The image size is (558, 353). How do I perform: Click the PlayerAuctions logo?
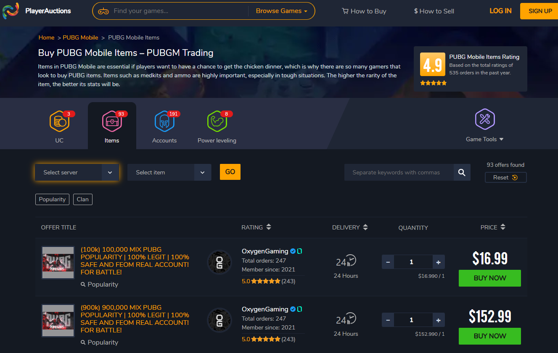[x=37, y=11]
